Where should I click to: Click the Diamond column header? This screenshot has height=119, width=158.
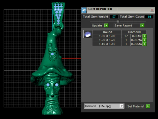click(x=134, y=32)
